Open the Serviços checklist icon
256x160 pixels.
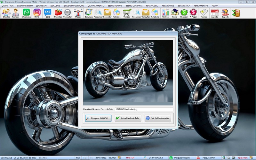89,13
